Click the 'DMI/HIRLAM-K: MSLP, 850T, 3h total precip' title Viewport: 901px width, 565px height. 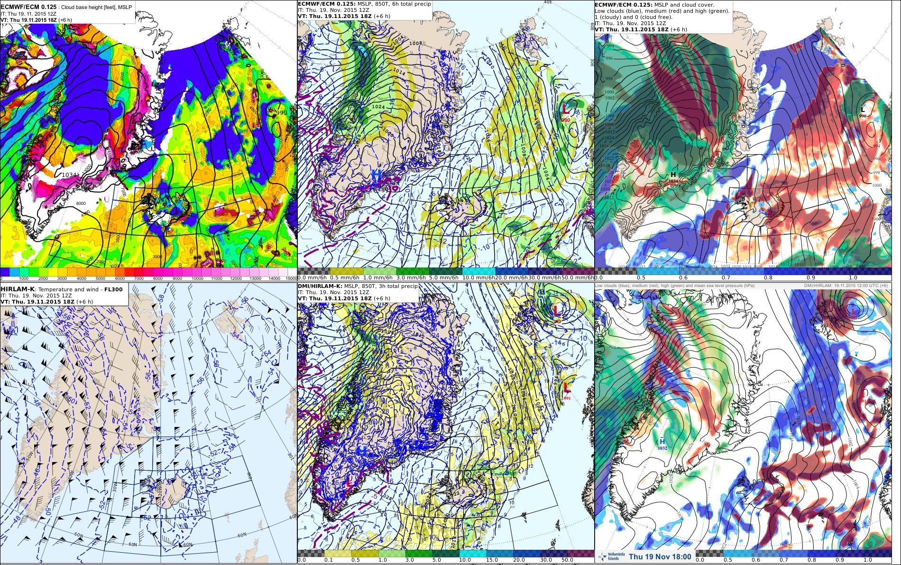[358, 286]
